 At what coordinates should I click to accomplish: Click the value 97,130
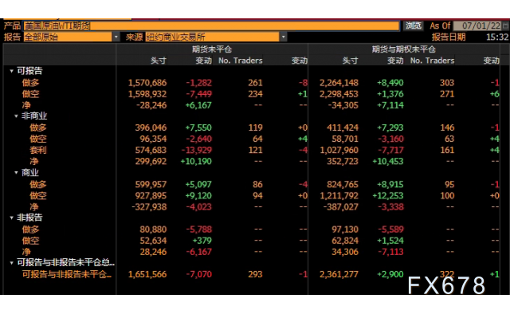(x=345, y=230)
